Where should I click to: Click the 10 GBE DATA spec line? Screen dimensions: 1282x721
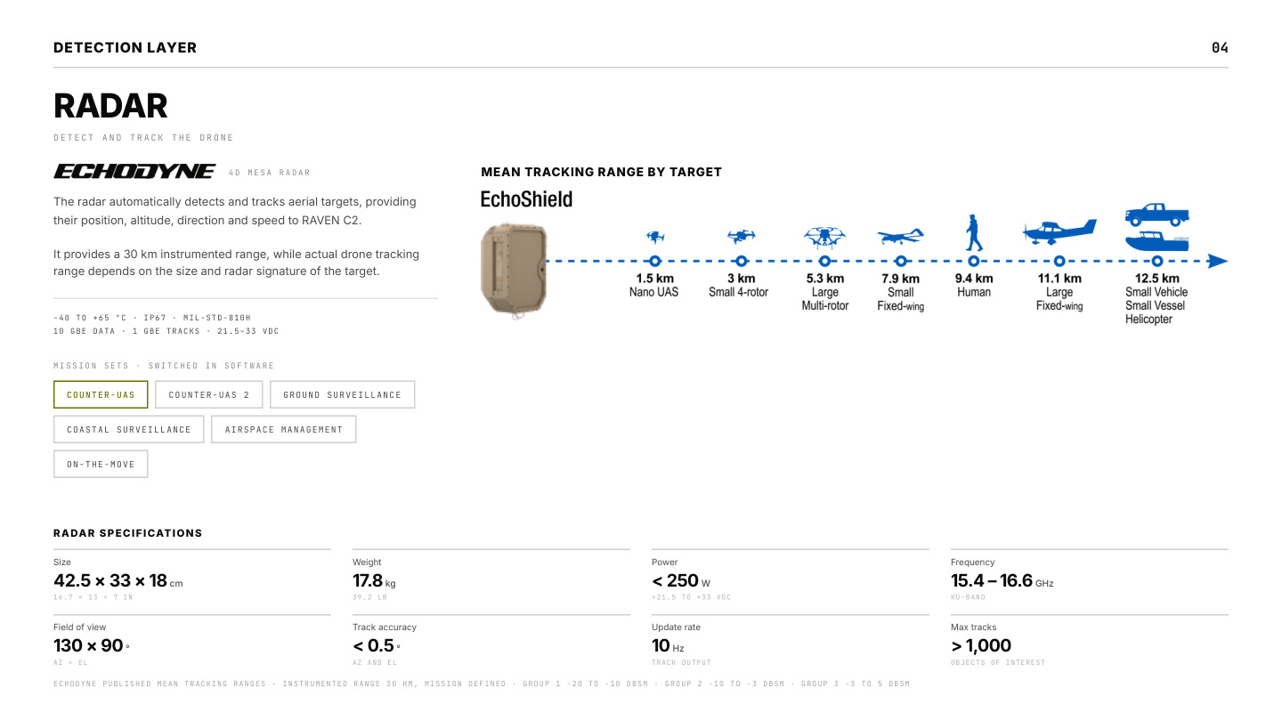tap(166, 331)
